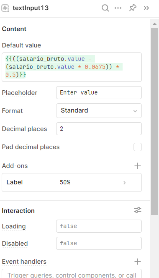
Task: Add an event handler with plus icon
Action: tap(138, 262)
